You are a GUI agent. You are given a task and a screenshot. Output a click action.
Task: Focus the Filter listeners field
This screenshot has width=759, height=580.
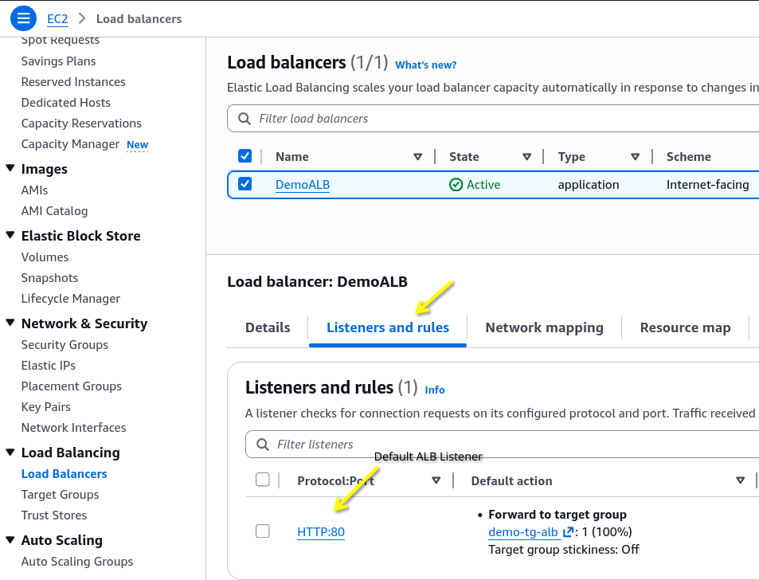[x=502, y=445]
